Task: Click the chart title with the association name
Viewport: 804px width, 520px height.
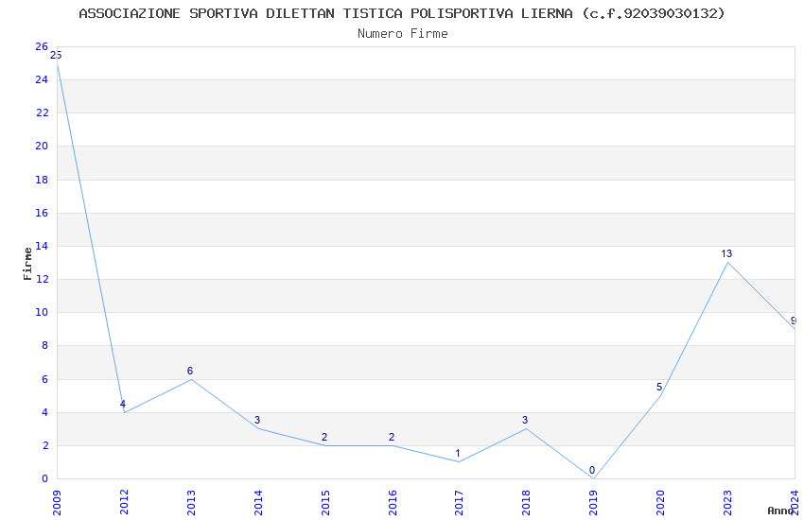Action: pyautogui.click(x=402, y=13)
